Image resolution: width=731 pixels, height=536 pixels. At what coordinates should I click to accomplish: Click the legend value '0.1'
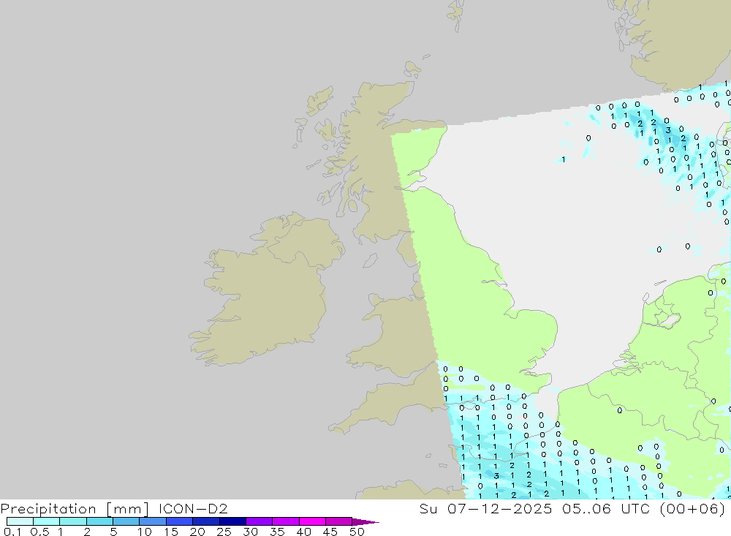12,532
